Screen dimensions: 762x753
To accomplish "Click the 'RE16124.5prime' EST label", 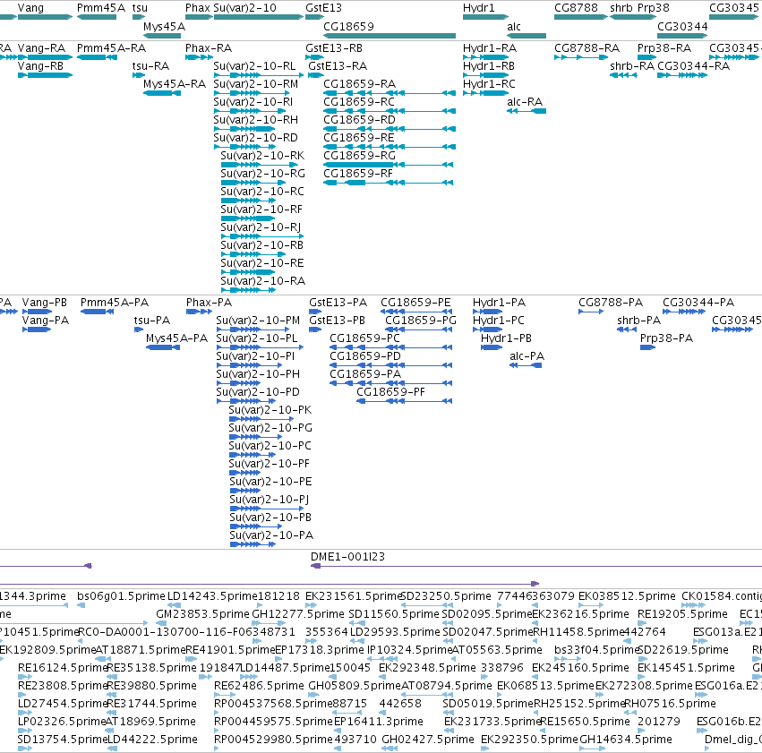I will click(x=63, y=668).
